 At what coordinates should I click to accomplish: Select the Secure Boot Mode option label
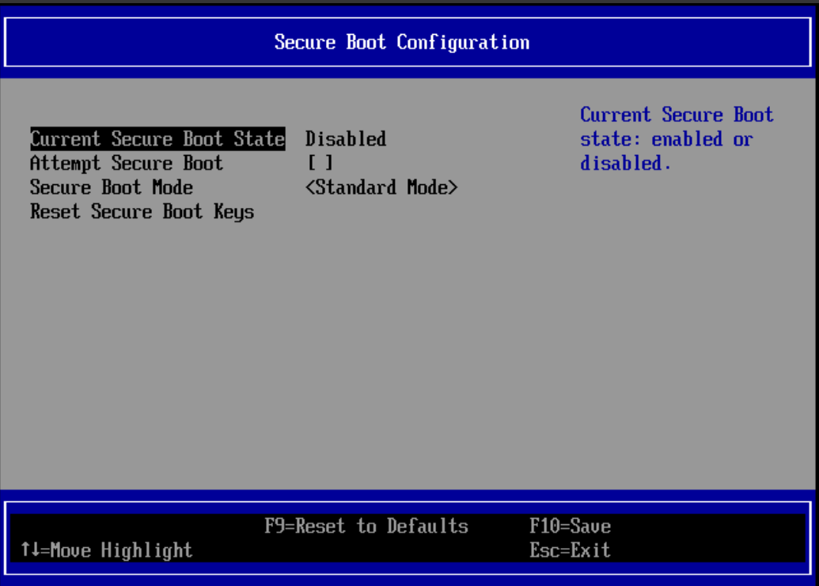pos(112,188)
